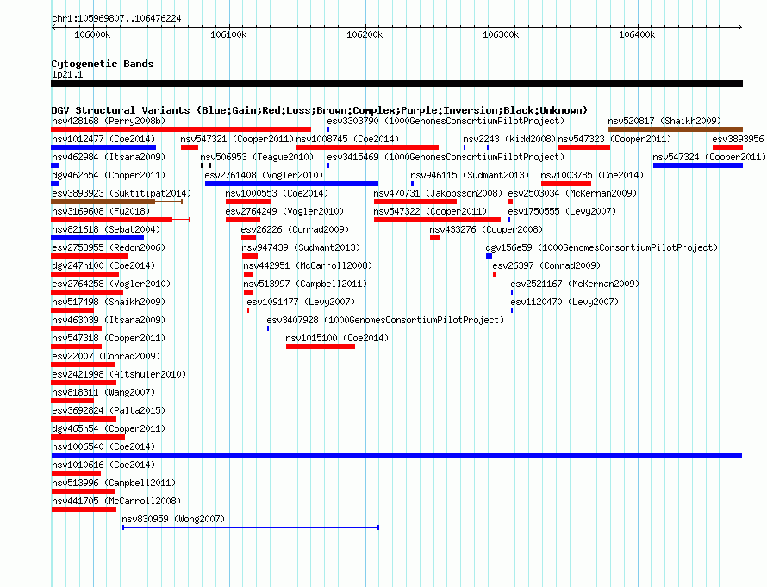The height and width of the screenshot is (587, 767).
Task: Click esv1750555 (Levy2007) label
Action: 562,211
